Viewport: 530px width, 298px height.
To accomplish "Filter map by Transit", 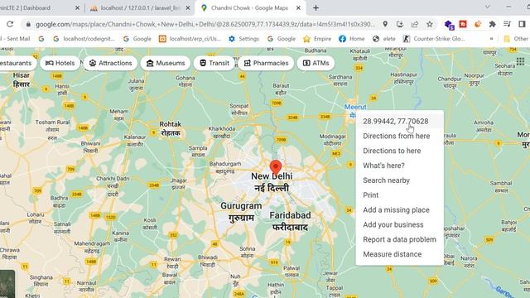I will pos(214,63).
